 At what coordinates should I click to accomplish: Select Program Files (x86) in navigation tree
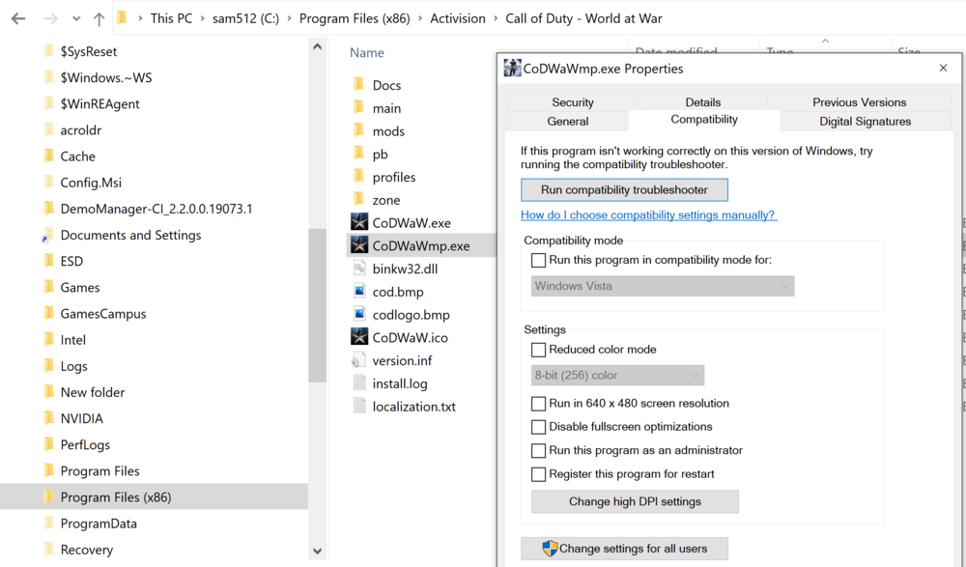[115, 497]
